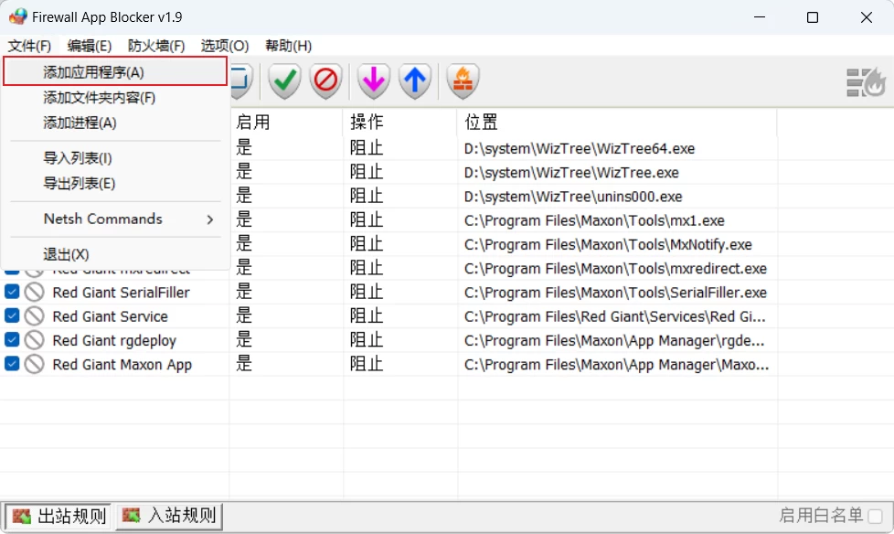Open the 文件(F) menu
Screen dimensions: 894x534
(x=29, y=46)
